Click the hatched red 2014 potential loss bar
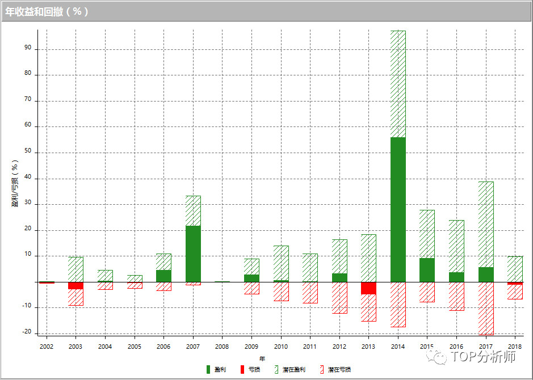 click(398, 304)
